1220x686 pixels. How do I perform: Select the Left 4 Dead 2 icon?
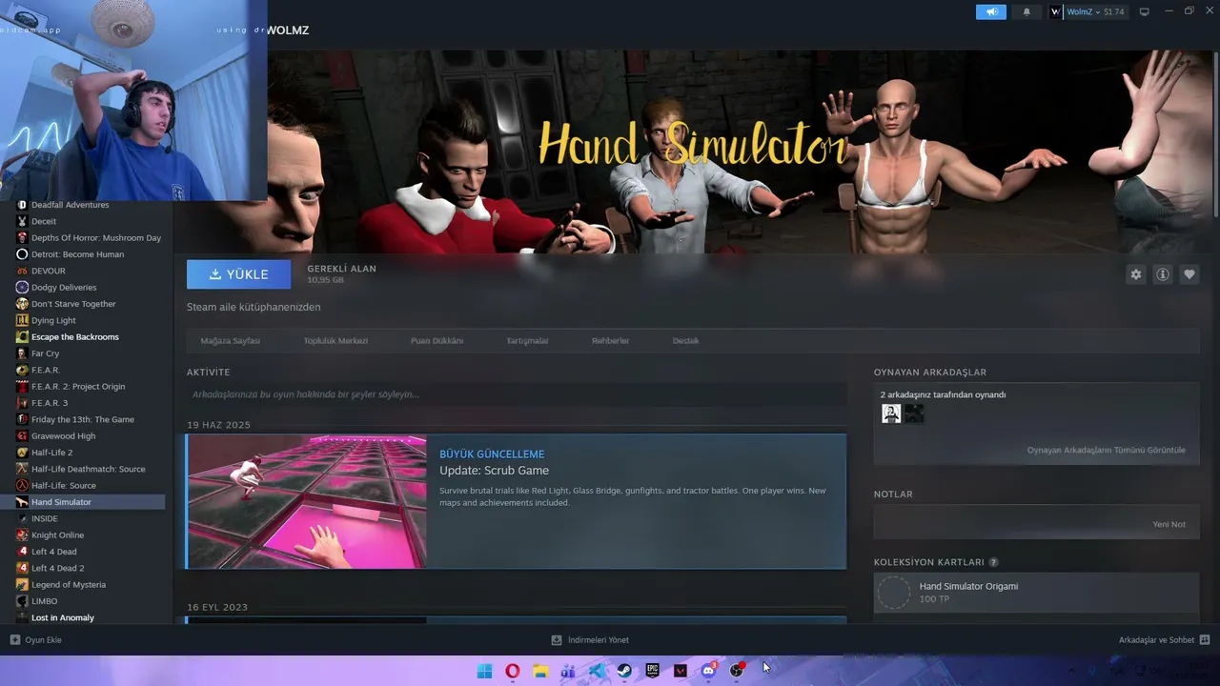coord(22,568)
